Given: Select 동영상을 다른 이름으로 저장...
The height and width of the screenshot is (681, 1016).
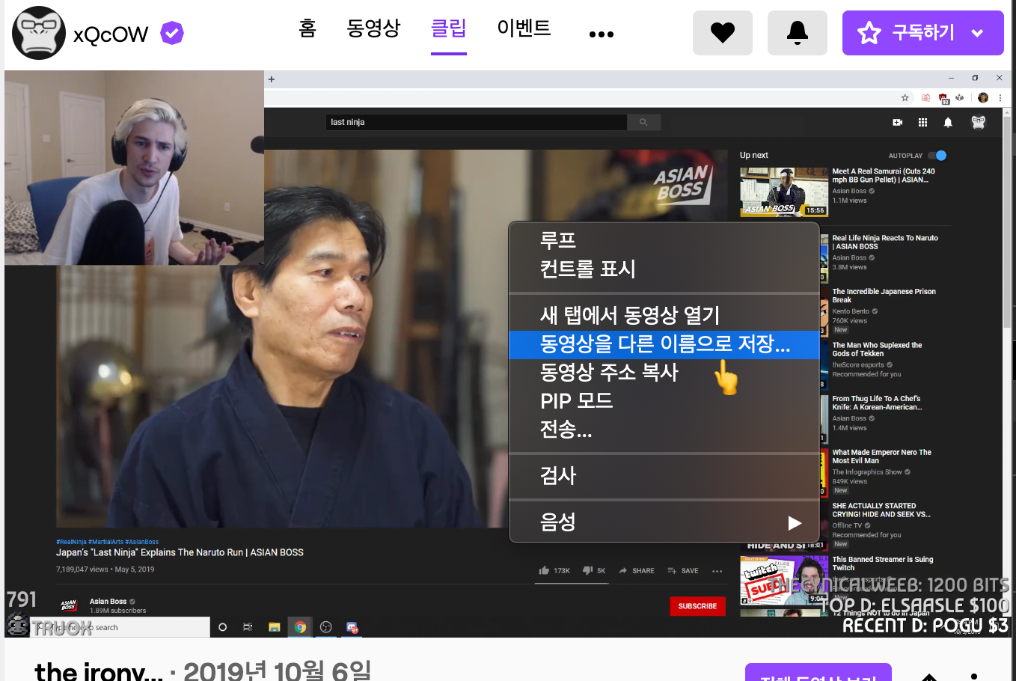Looking at the screenshot, I should tap(664, 344).
